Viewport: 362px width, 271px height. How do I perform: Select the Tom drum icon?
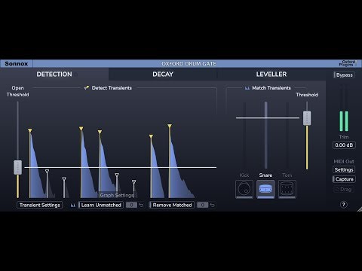pyautogui.click(x=287, y=189)
